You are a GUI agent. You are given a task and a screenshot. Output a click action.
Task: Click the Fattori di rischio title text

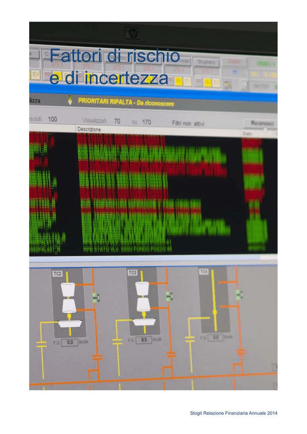[114, 56]
